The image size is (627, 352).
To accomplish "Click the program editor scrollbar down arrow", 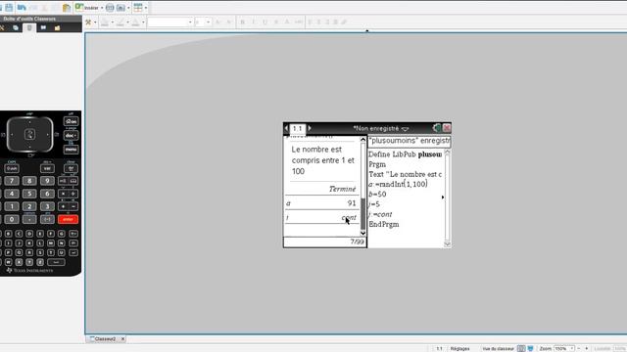I will coord(447,243).
